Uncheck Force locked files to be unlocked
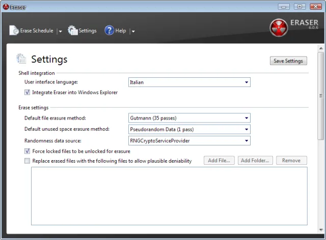Viewport: 326px width, 240px height. tap(27, 151)
